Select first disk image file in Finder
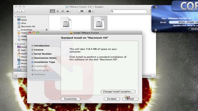Screen dimensions: 198x111 (66, 23)
